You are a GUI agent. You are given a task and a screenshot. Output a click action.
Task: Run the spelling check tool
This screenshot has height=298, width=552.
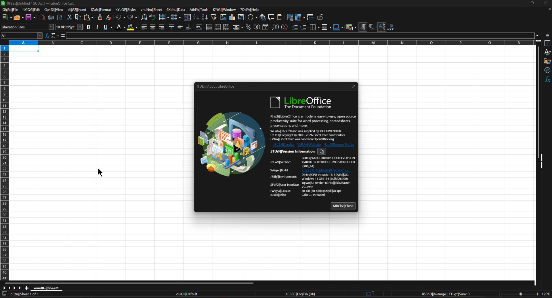click(152, 18)
